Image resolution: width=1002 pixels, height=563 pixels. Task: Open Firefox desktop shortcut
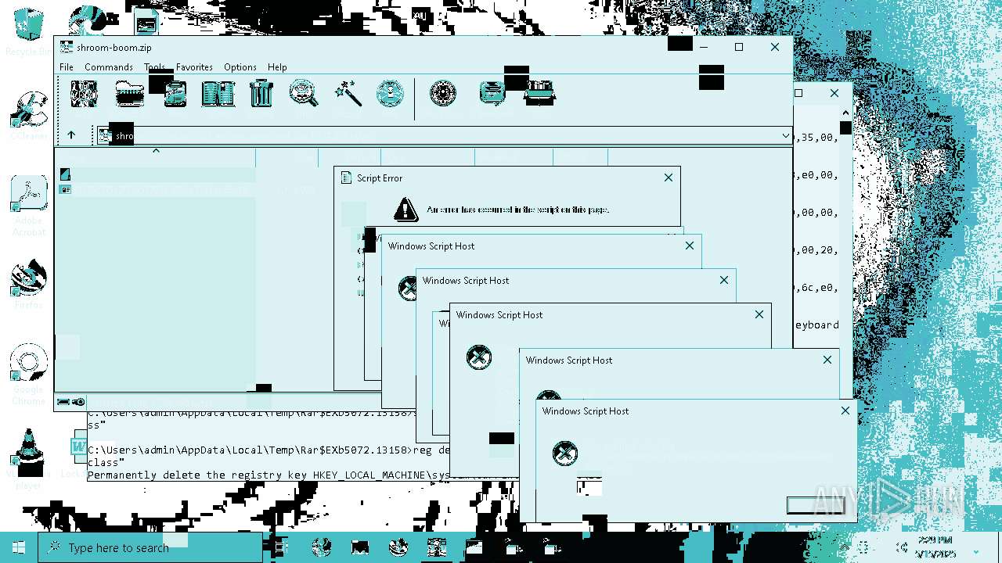pos(29,285)
